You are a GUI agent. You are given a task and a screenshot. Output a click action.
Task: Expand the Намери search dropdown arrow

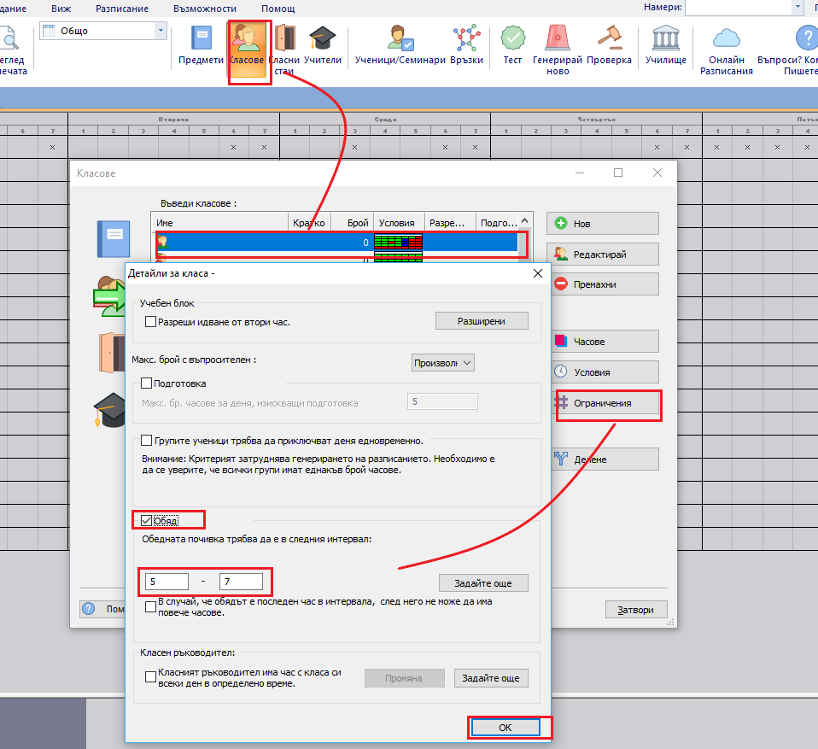(x=798, y=8)
